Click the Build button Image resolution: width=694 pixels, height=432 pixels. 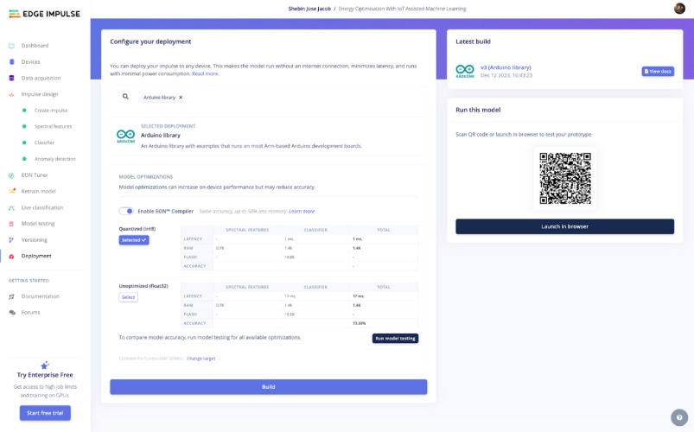268,387
